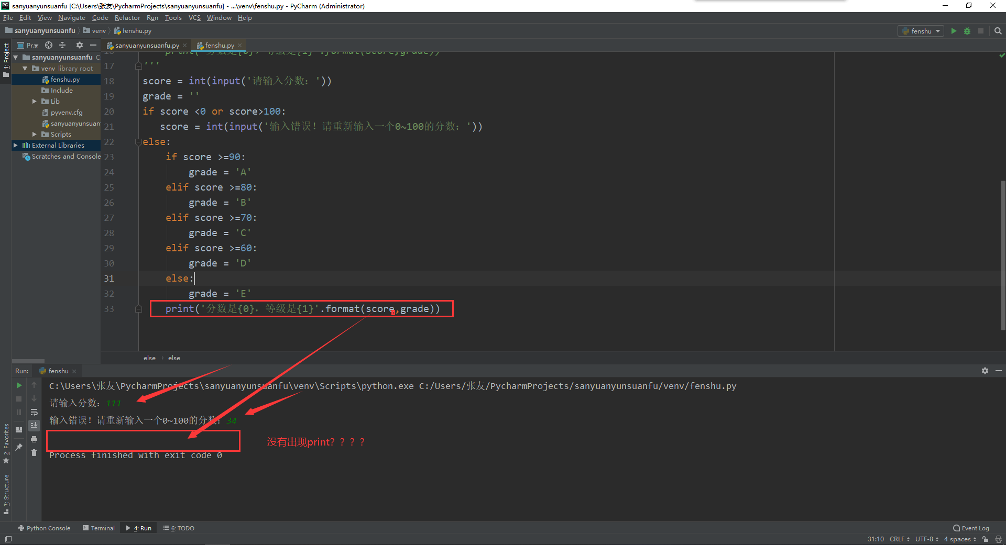
Task: Open the Terminal tool window
Action: pos(99,528)
